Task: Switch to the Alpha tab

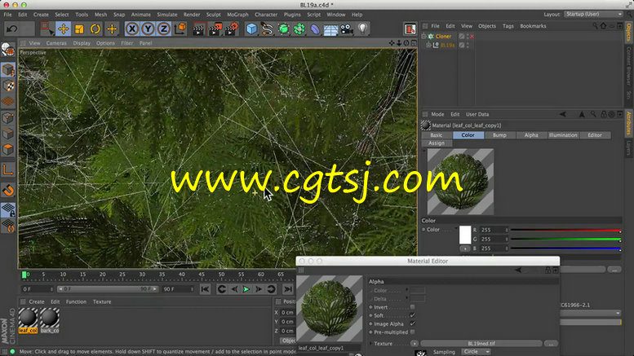Action: click(531, 135)
